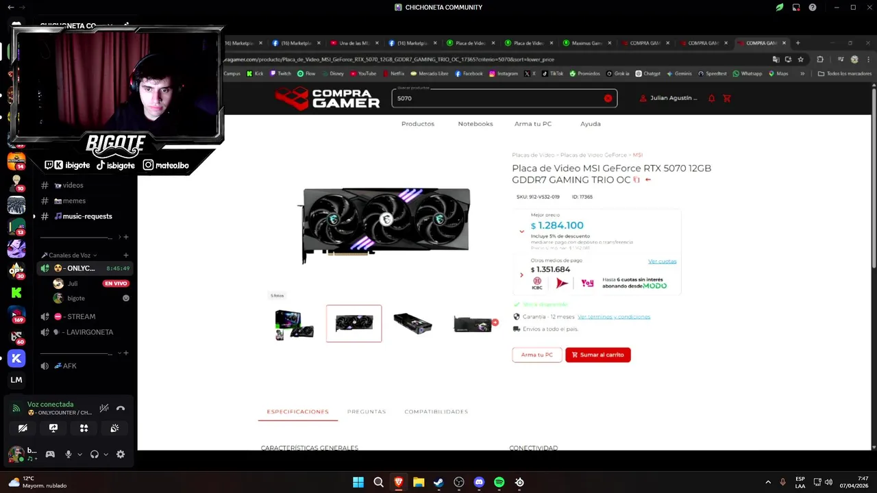This screenshot has height=493, width=877.
Task: Switch to the Compatibilidades tab
Action: [x=436, y=412]
